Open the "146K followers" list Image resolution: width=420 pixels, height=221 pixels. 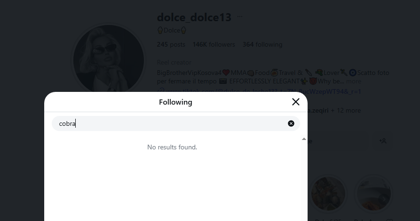214,45
